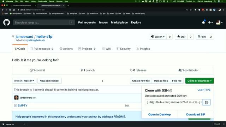Viewport: 226px width, 127px height.
Task: Open the Chrome History menu
Action: click(33, 1)
